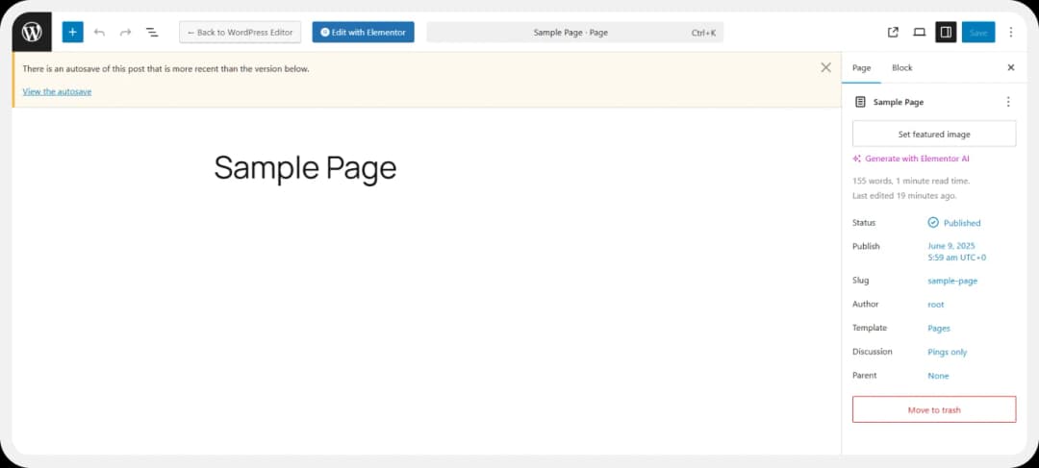
Task: Change the Pages template
Action: coord(939,329)
